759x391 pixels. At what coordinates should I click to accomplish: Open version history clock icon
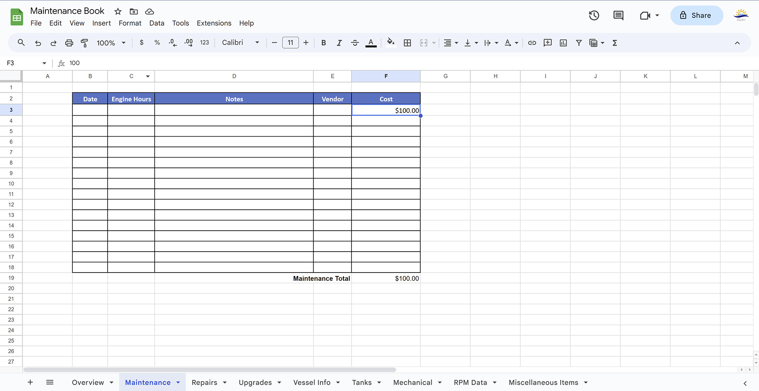pyautogui.click(x=594, y=15)
